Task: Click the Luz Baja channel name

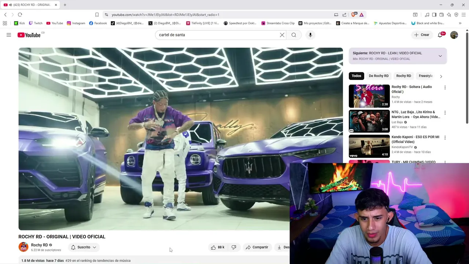Action: [x=397, y=122]
